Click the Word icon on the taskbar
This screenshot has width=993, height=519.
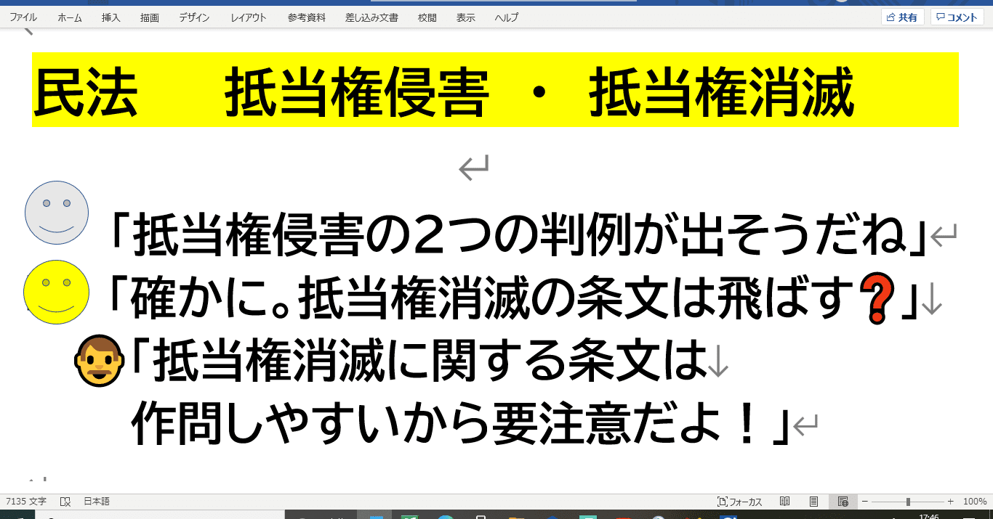pos(374,515)
